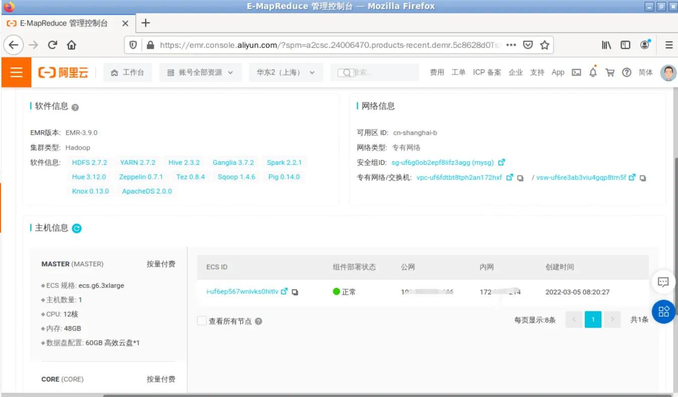
Task: Click the user avatar picture
Action: click(x=668, y=72)
